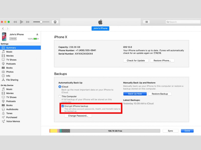
Task: Click the John's iPhone device button
Action: tap(100, 28)
